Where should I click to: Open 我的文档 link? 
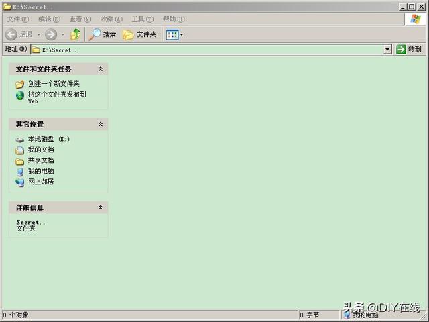41,150
